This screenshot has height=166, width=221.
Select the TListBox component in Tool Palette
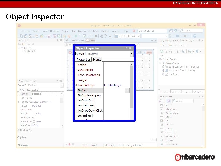tap(167, 140)
